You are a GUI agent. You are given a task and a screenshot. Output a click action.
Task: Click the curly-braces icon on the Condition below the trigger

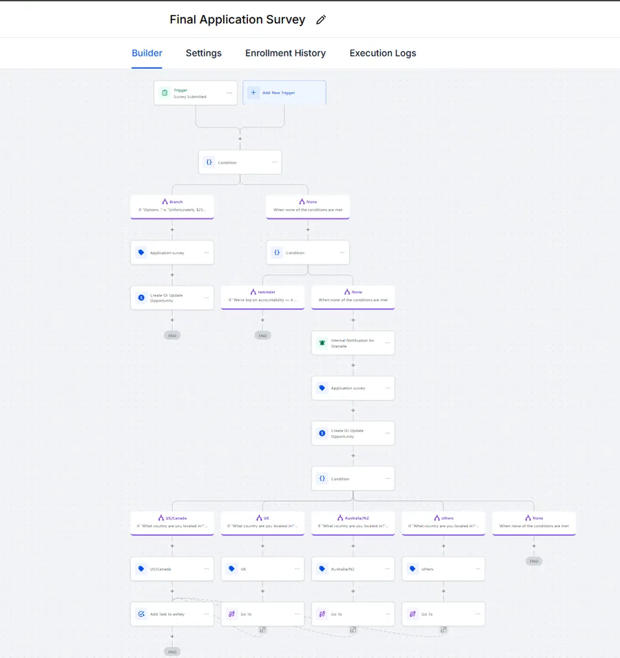coord(209,162)
